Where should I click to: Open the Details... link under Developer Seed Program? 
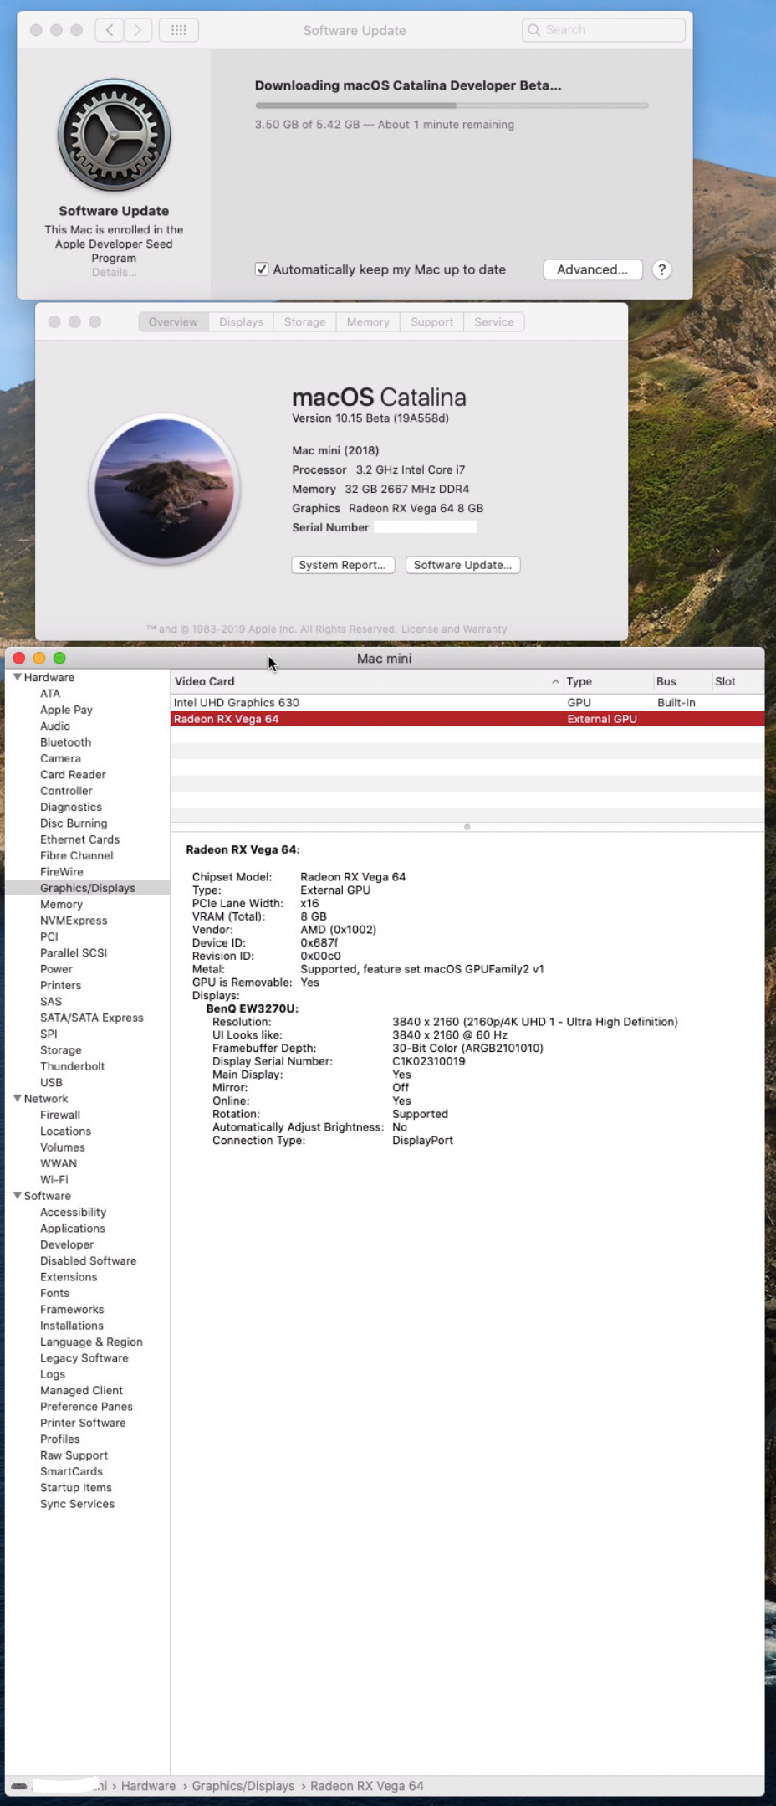tap(114, 273)
